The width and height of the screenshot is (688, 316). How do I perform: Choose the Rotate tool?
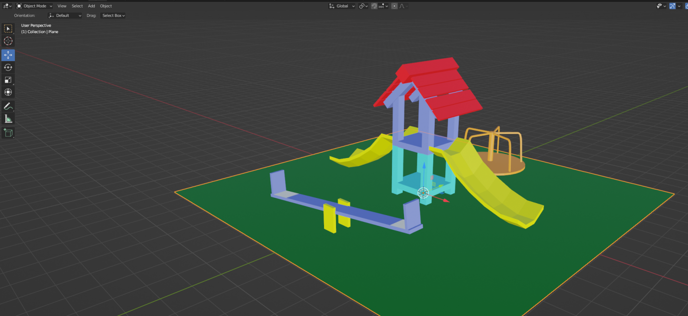pos(8,67)
